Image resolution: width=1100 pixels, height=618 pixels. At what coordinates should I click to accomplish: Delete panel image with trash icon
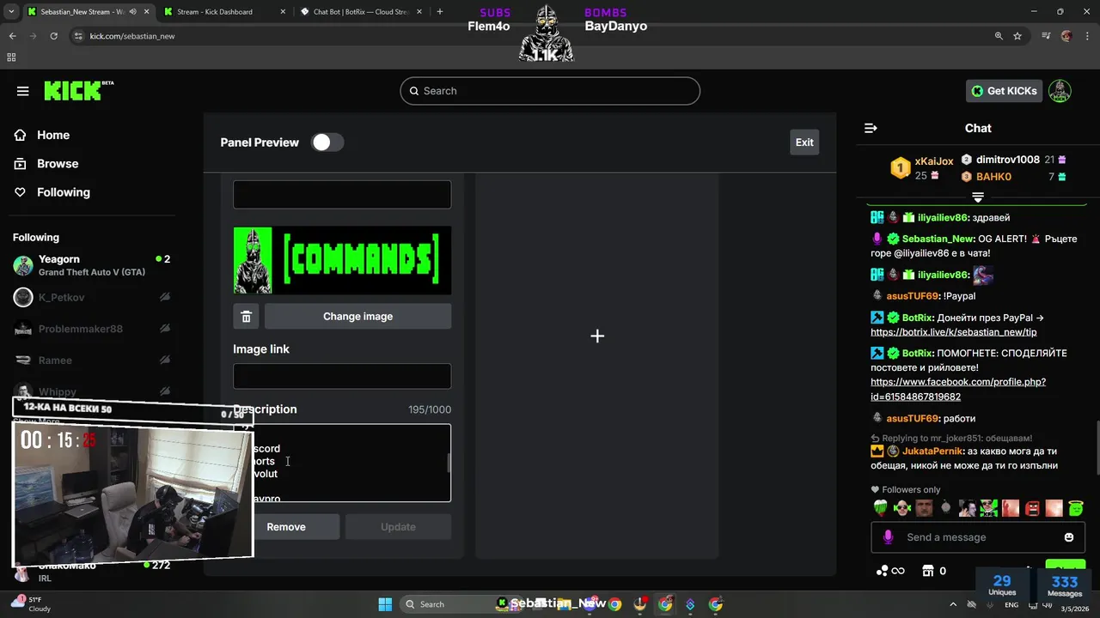coord(246,317)
